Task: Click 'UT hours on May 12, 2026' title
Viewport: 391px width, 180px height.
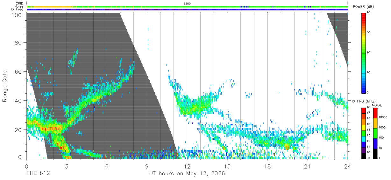Action: [187, 174]
